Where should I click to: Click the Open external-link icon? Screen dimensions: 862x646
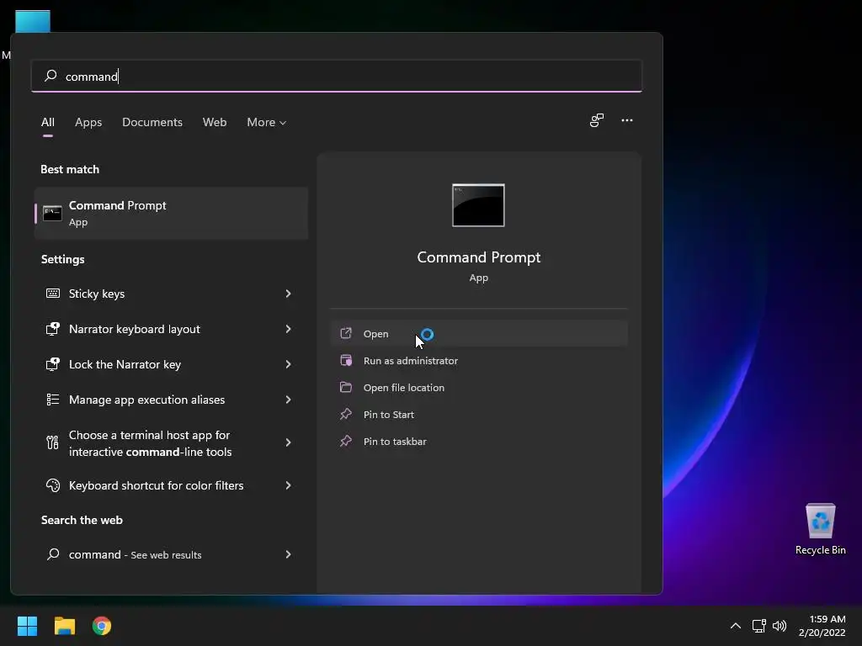[x=346, y=333]
